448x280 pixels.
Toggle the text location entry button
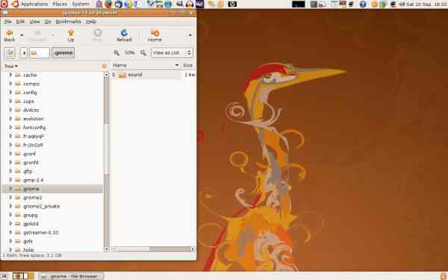pyautogui.click(x=10, y=53)
